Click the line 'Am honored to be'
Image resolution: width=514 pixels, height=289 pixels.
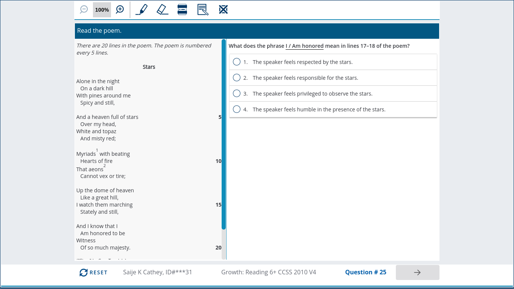[x=103, y=233]
